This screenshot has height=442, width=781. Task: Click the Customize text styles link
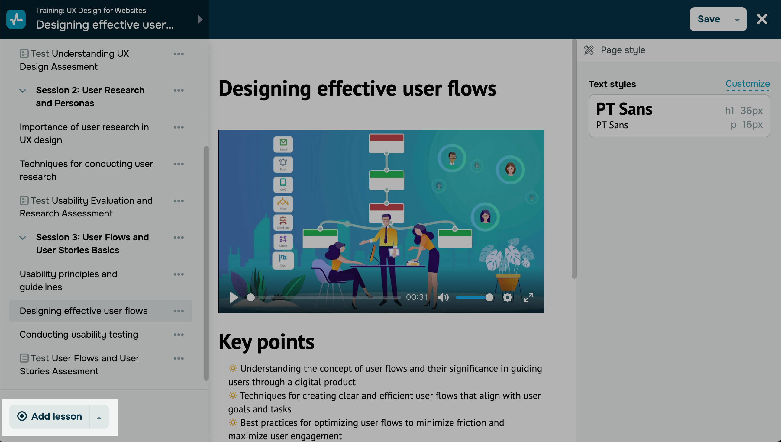click(747, 84)
